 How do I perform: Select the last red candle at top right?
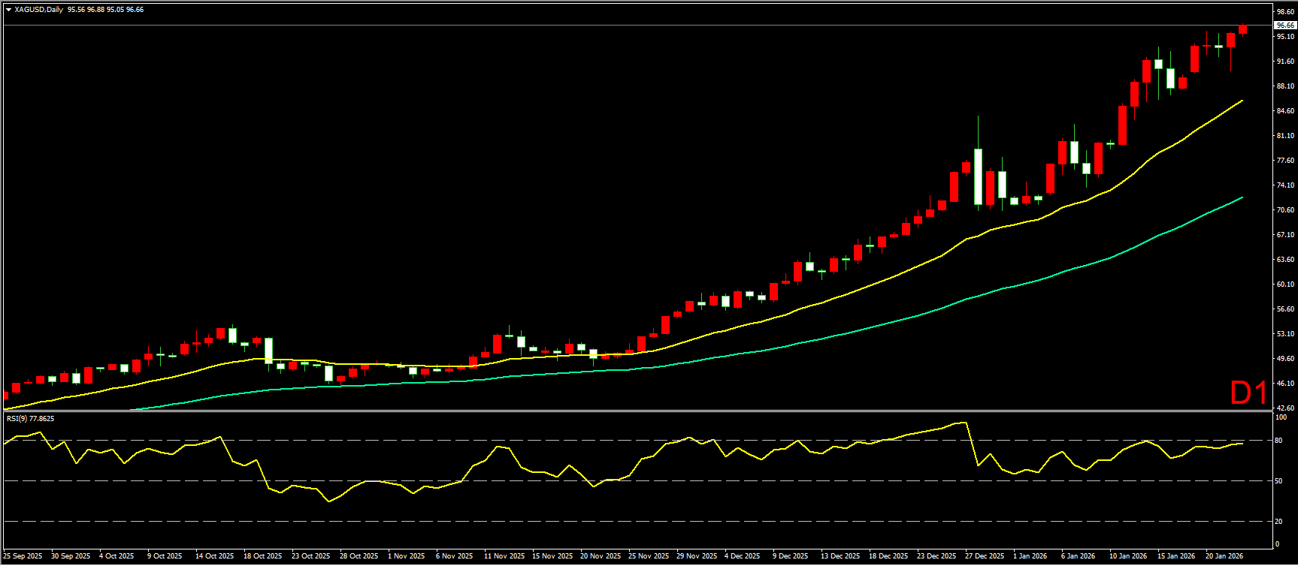click(x=1243, y=29)
